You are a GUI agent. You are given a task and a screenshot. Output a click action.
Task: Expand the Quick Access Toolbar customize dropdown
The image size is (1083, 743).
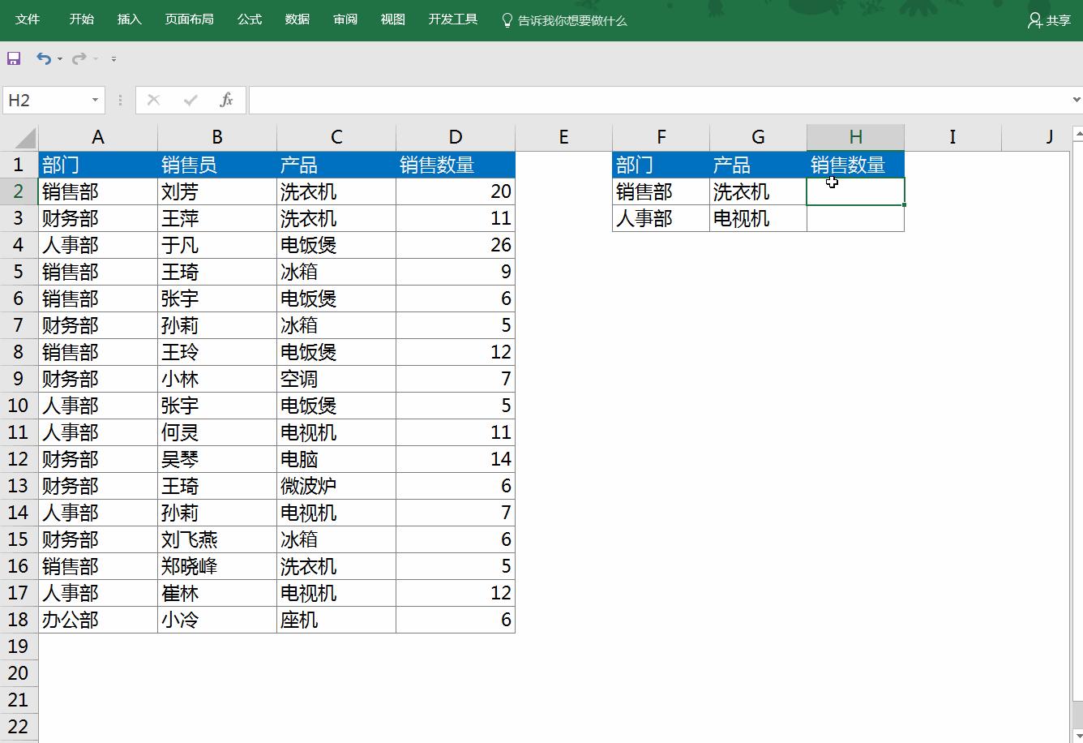click(113, 59)
